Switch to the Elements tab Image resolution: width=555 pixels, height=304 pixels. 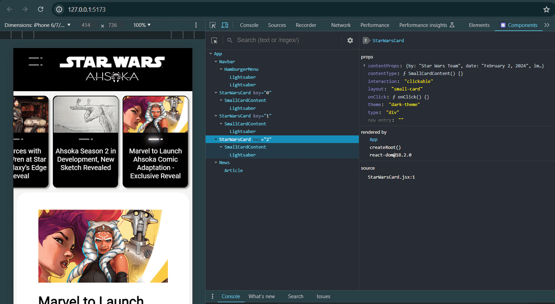(479, 25)
